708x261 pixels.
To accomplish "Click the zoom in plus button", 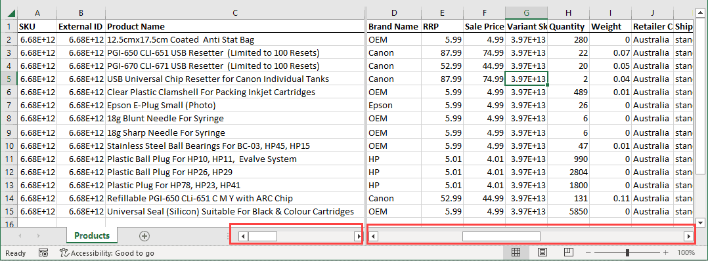I will point(665,253).
